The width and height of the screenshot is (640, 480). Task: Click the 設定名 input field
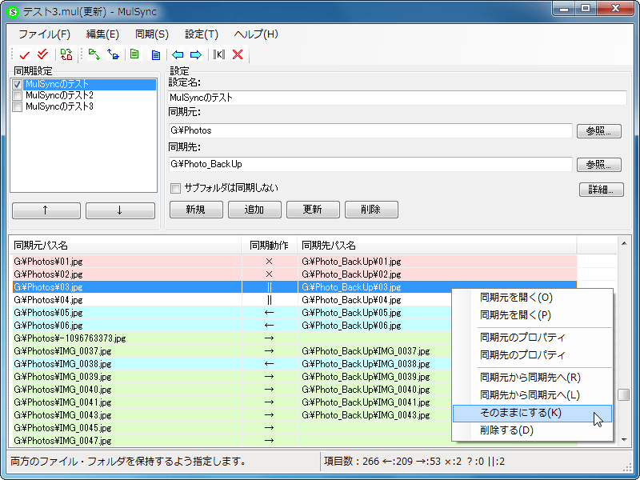pyautogui.click(x=397, y=98)
